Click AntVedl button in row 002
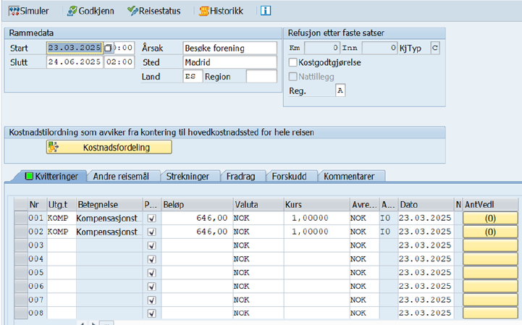 [490, 232]
